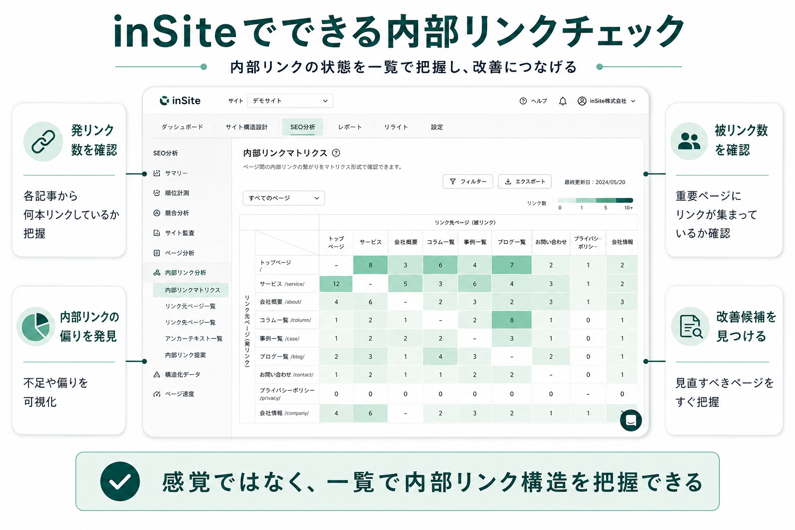Click the サービス column header
Image resolution: width=795 pixels, height=530 pixels.
pyautogui.click(x=371, y=242)
